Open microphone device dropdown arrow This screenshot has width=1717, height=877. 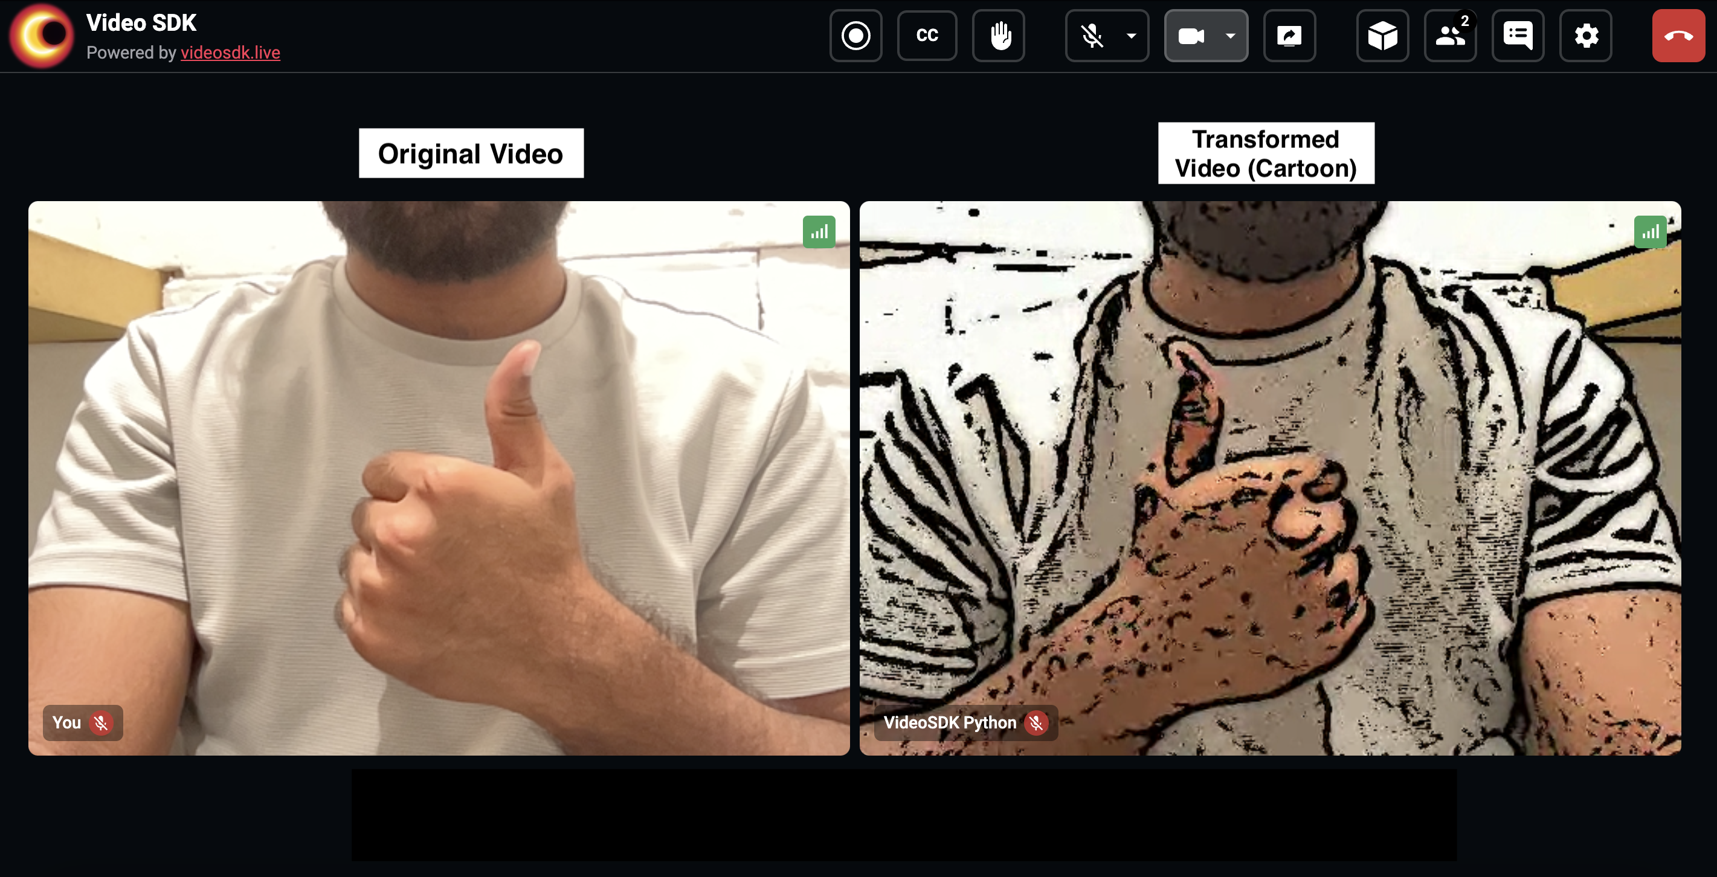pyautogui.click(x=1131, y=35)
